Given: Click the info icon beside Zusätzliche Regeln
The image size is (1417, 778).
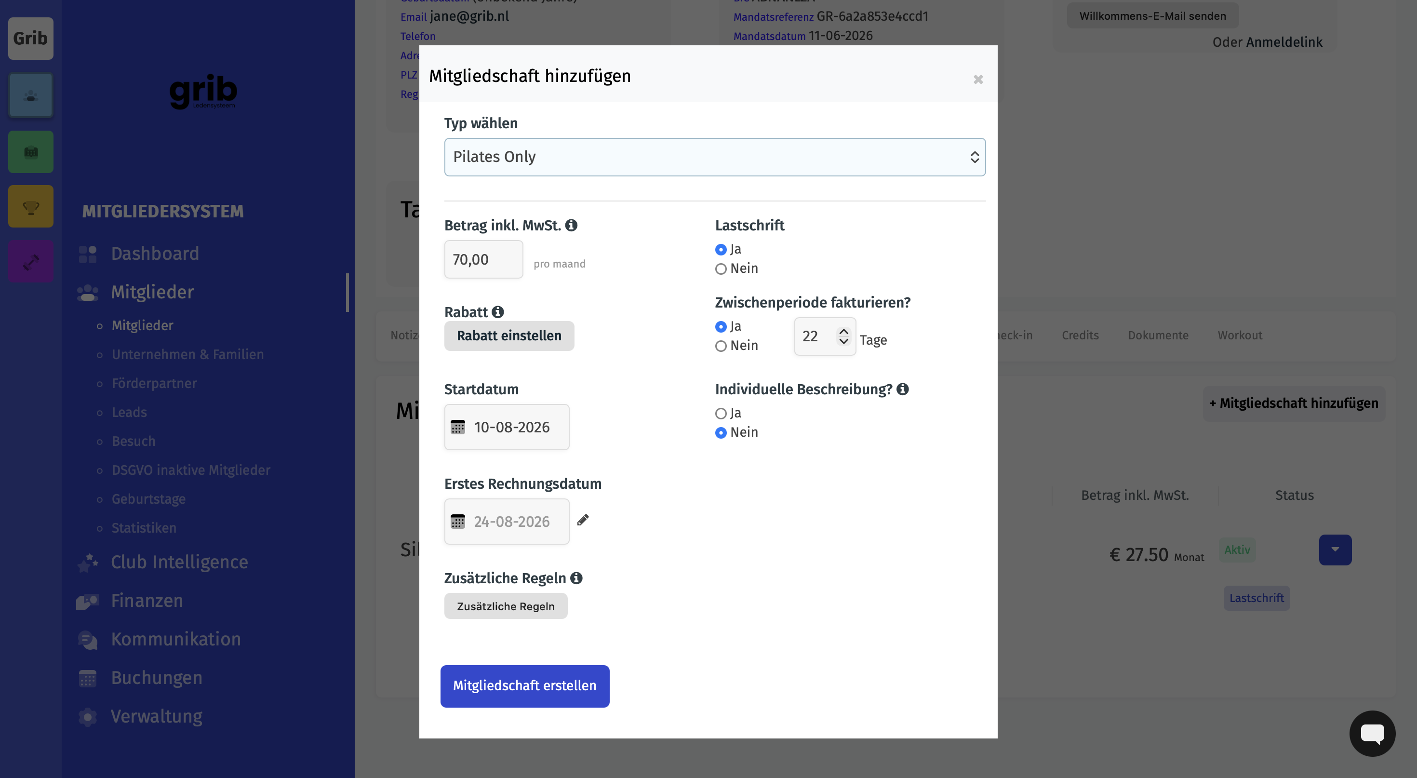Looking at the screenshot, I should [x=576, y=578].
